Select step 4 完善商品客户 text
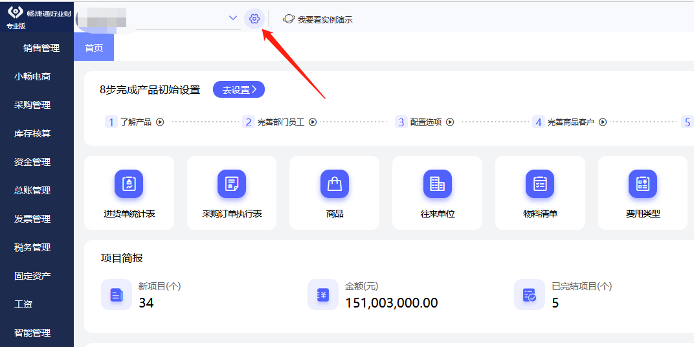 (571, 122)
